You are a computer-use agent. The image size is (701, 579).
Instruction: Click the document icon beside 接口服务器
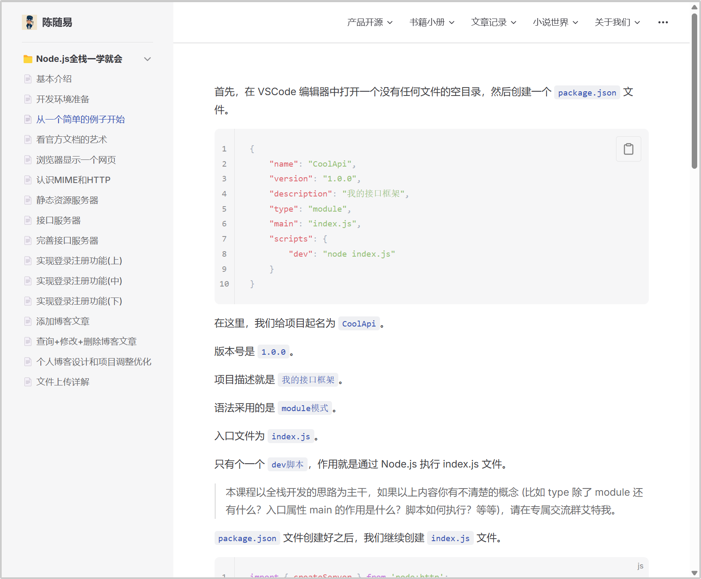pos(28,220)
